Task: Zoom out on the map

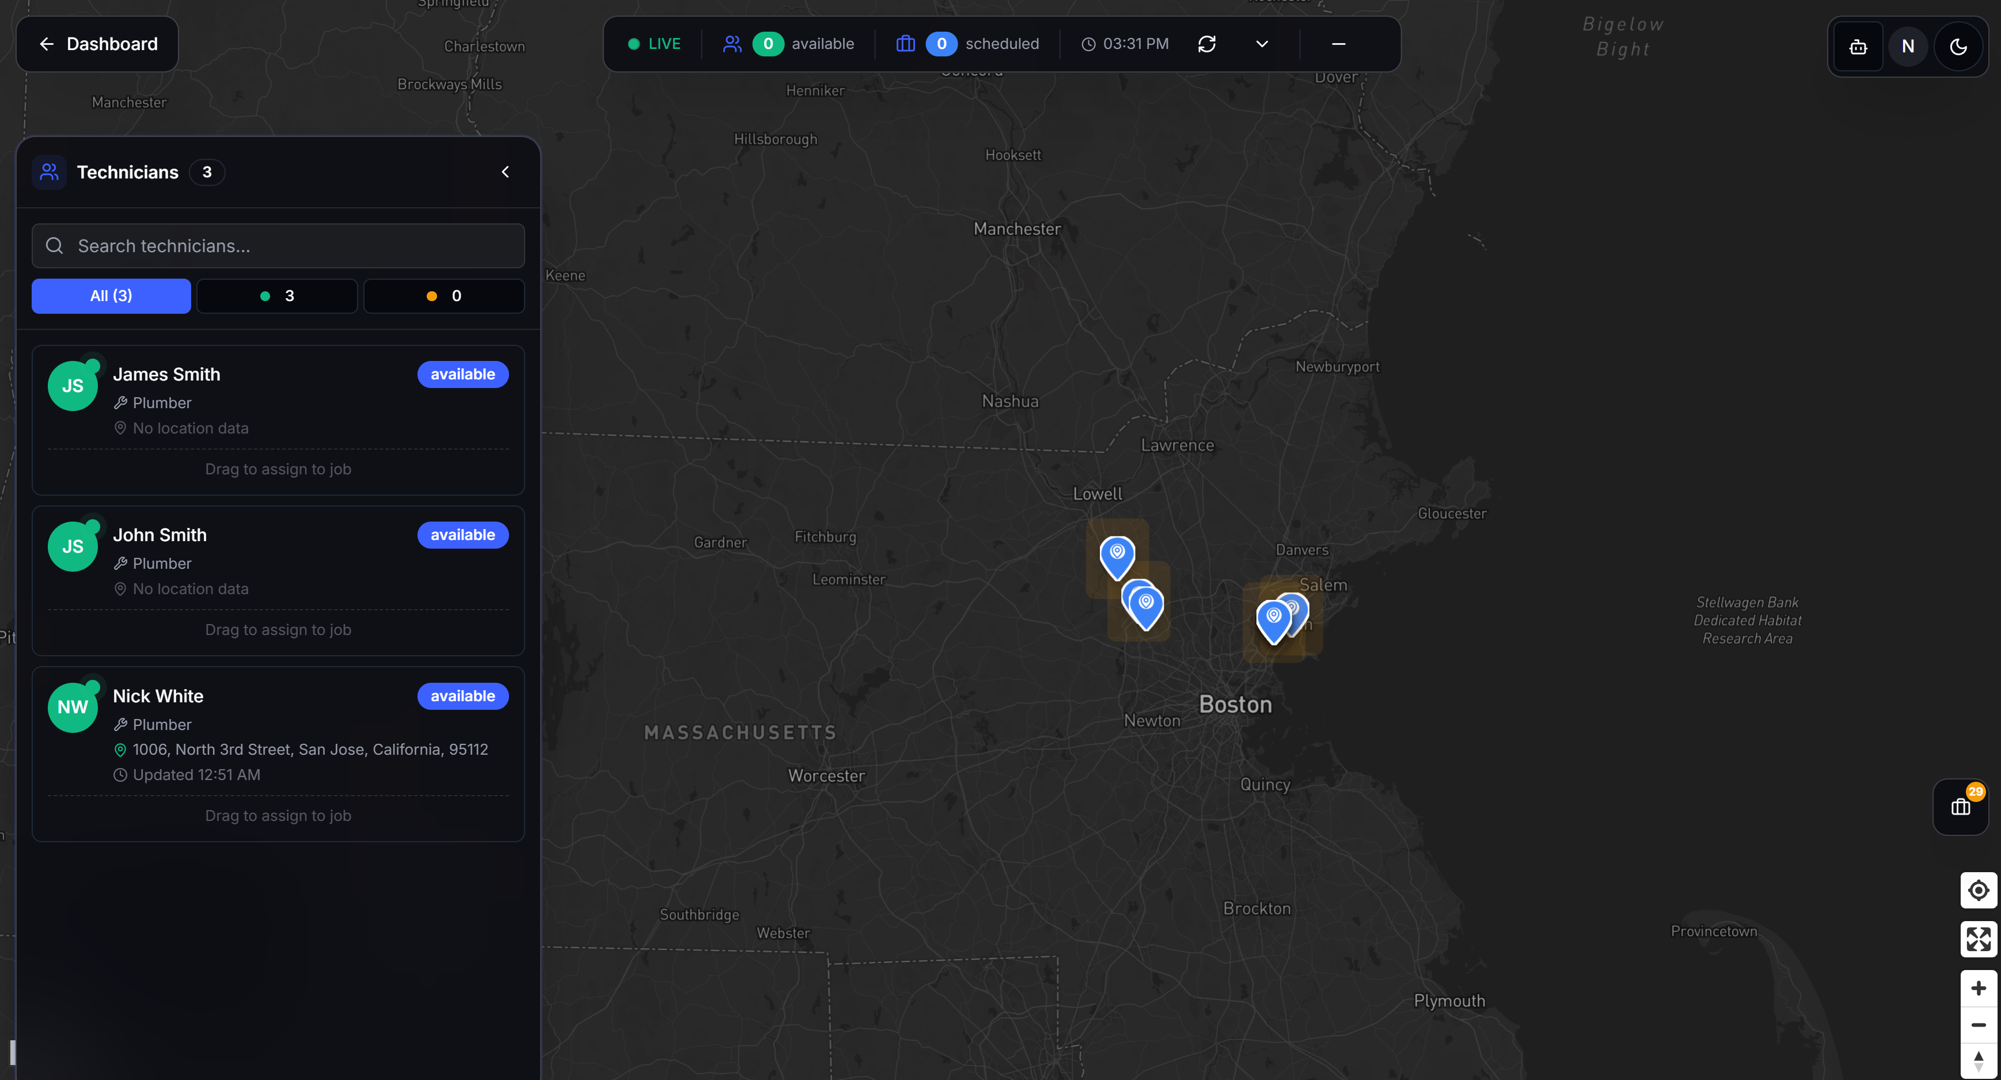Action: click(x=1978, y=1025)
